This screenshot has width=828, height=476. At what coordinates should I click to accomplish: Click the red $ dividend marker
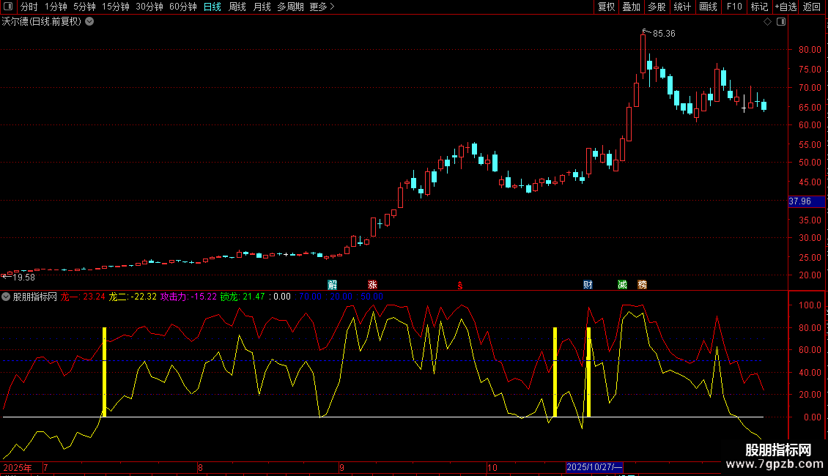click(x=460, y=286)
